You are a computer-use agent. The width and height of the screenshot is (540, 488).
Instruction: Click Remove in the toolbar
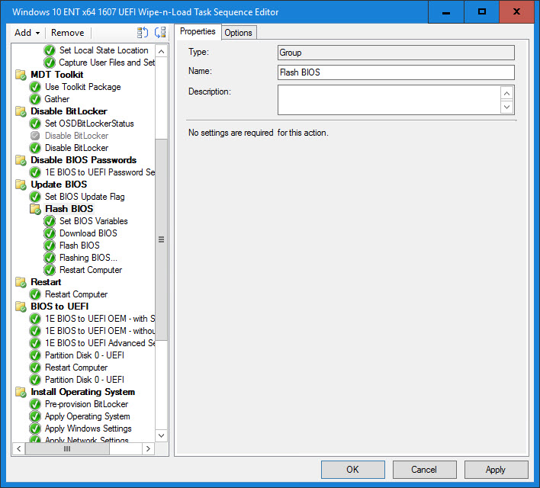tap(68, 33)
